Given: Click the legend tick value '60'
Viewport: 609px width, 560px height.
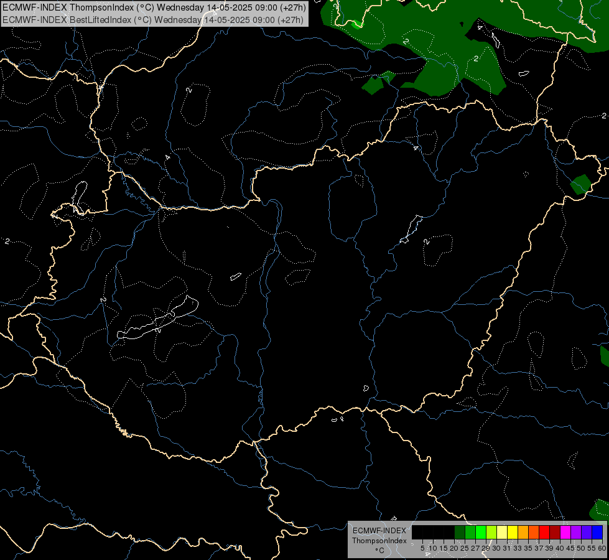Looking at the screenshot, I should [x=602, y=548].
